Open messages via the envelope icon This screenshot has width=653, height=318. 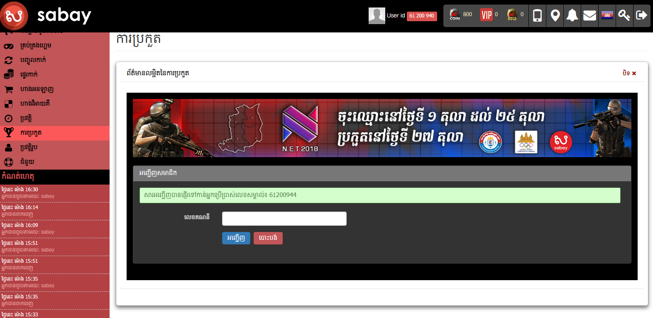589,16
